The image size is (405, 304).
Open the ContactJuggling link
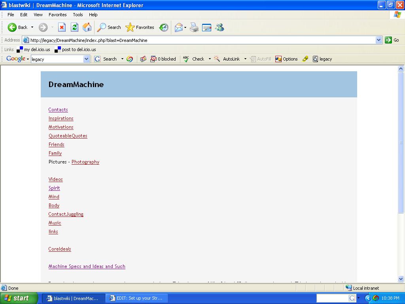tap(66, 214)
